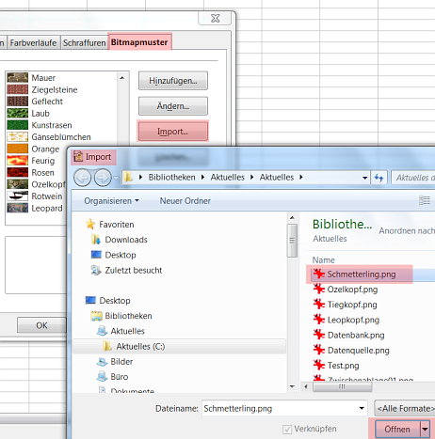Click the forward navigation arrow
The image size is (435, 439).
[x=103, y=178]
